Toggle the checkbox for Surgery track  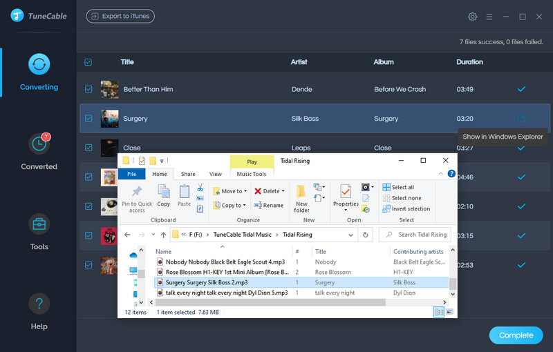(x=88, y=119)
